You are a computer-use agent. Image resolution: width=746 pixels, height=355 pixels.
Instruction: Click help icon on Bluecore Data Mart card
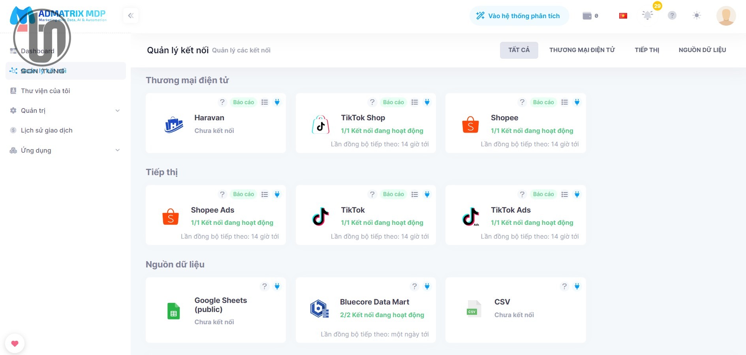point(414,286)
